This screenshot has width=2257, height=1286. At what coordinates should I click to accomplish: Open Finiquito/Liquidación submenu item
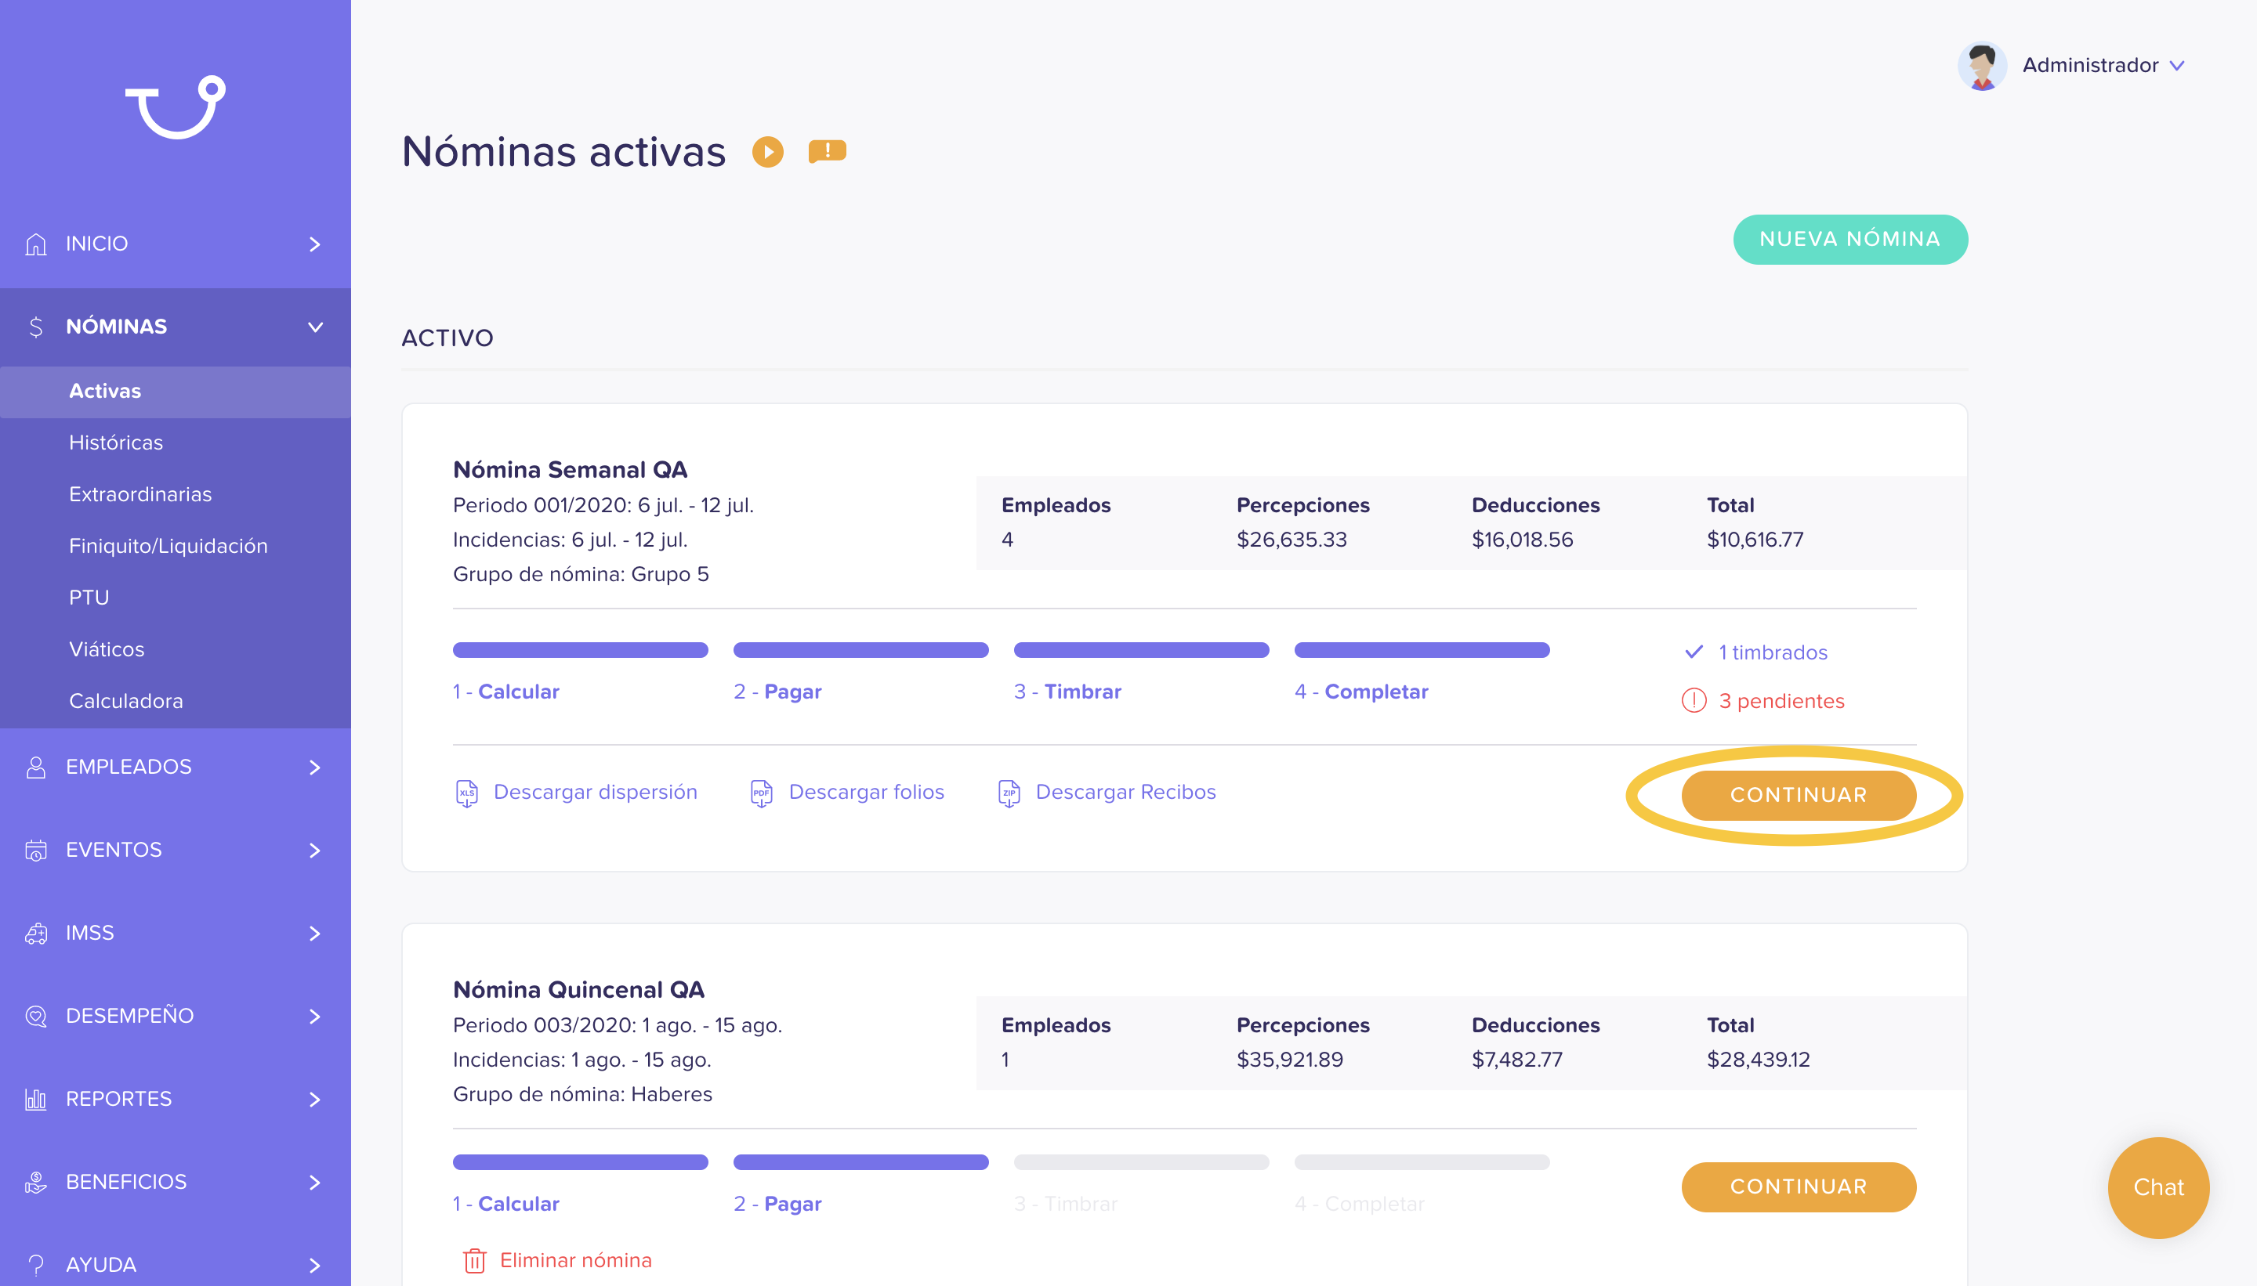coord(168,546)
